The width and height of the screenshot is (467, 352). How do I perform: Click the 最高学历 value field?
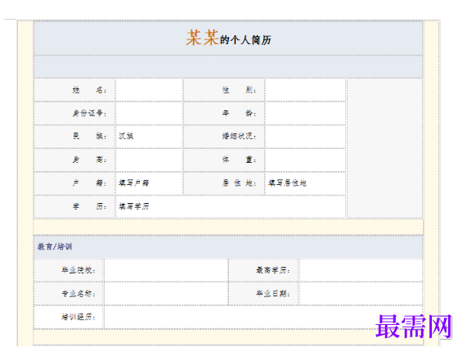[361, 270]
